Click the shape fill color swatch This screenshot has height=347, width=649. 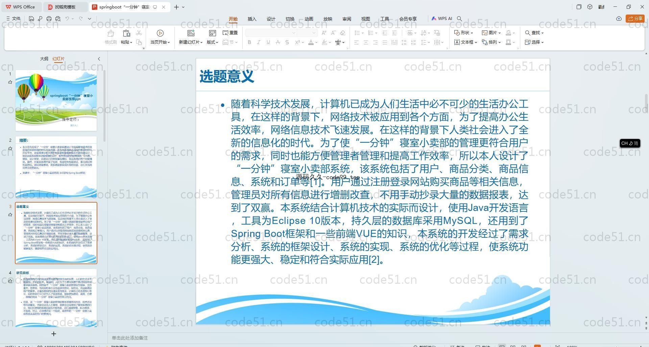tap(508, 33)
